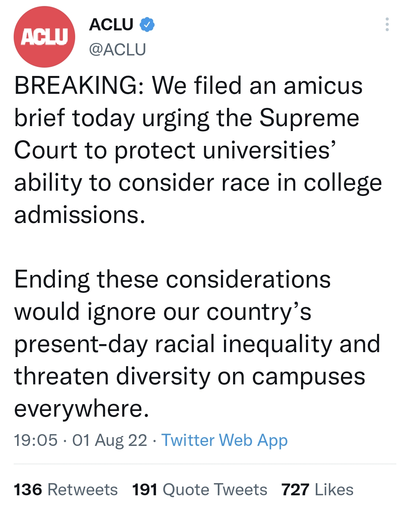Image resolution: width=410 pixels, height=512 pixels.
Task: Click the 19:05 timestamp
Action: (36, 440)
